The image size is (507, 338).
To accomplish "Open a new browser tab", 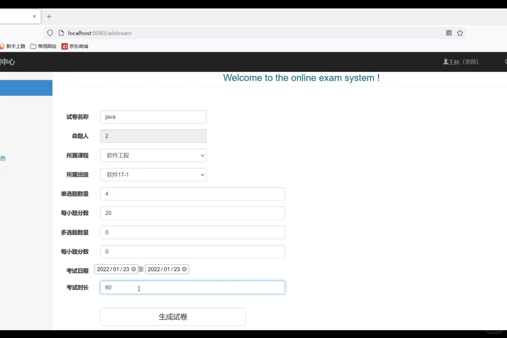I will click(x=49, y=17).
